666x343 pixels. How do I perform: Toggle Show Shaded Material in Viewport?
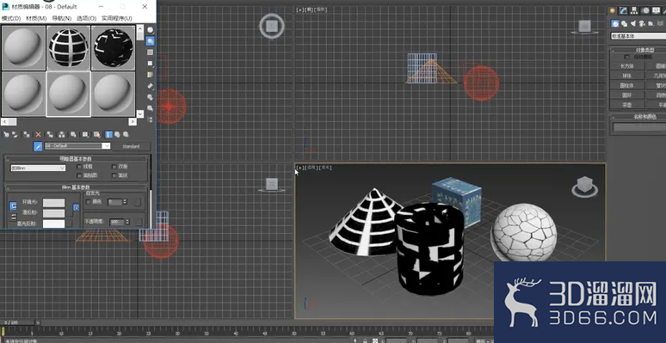(x=97, y=135)
